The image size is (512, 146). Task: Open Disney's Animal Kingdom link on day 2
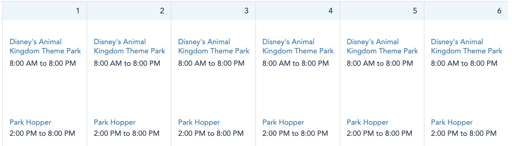click(x=129, y=46)
